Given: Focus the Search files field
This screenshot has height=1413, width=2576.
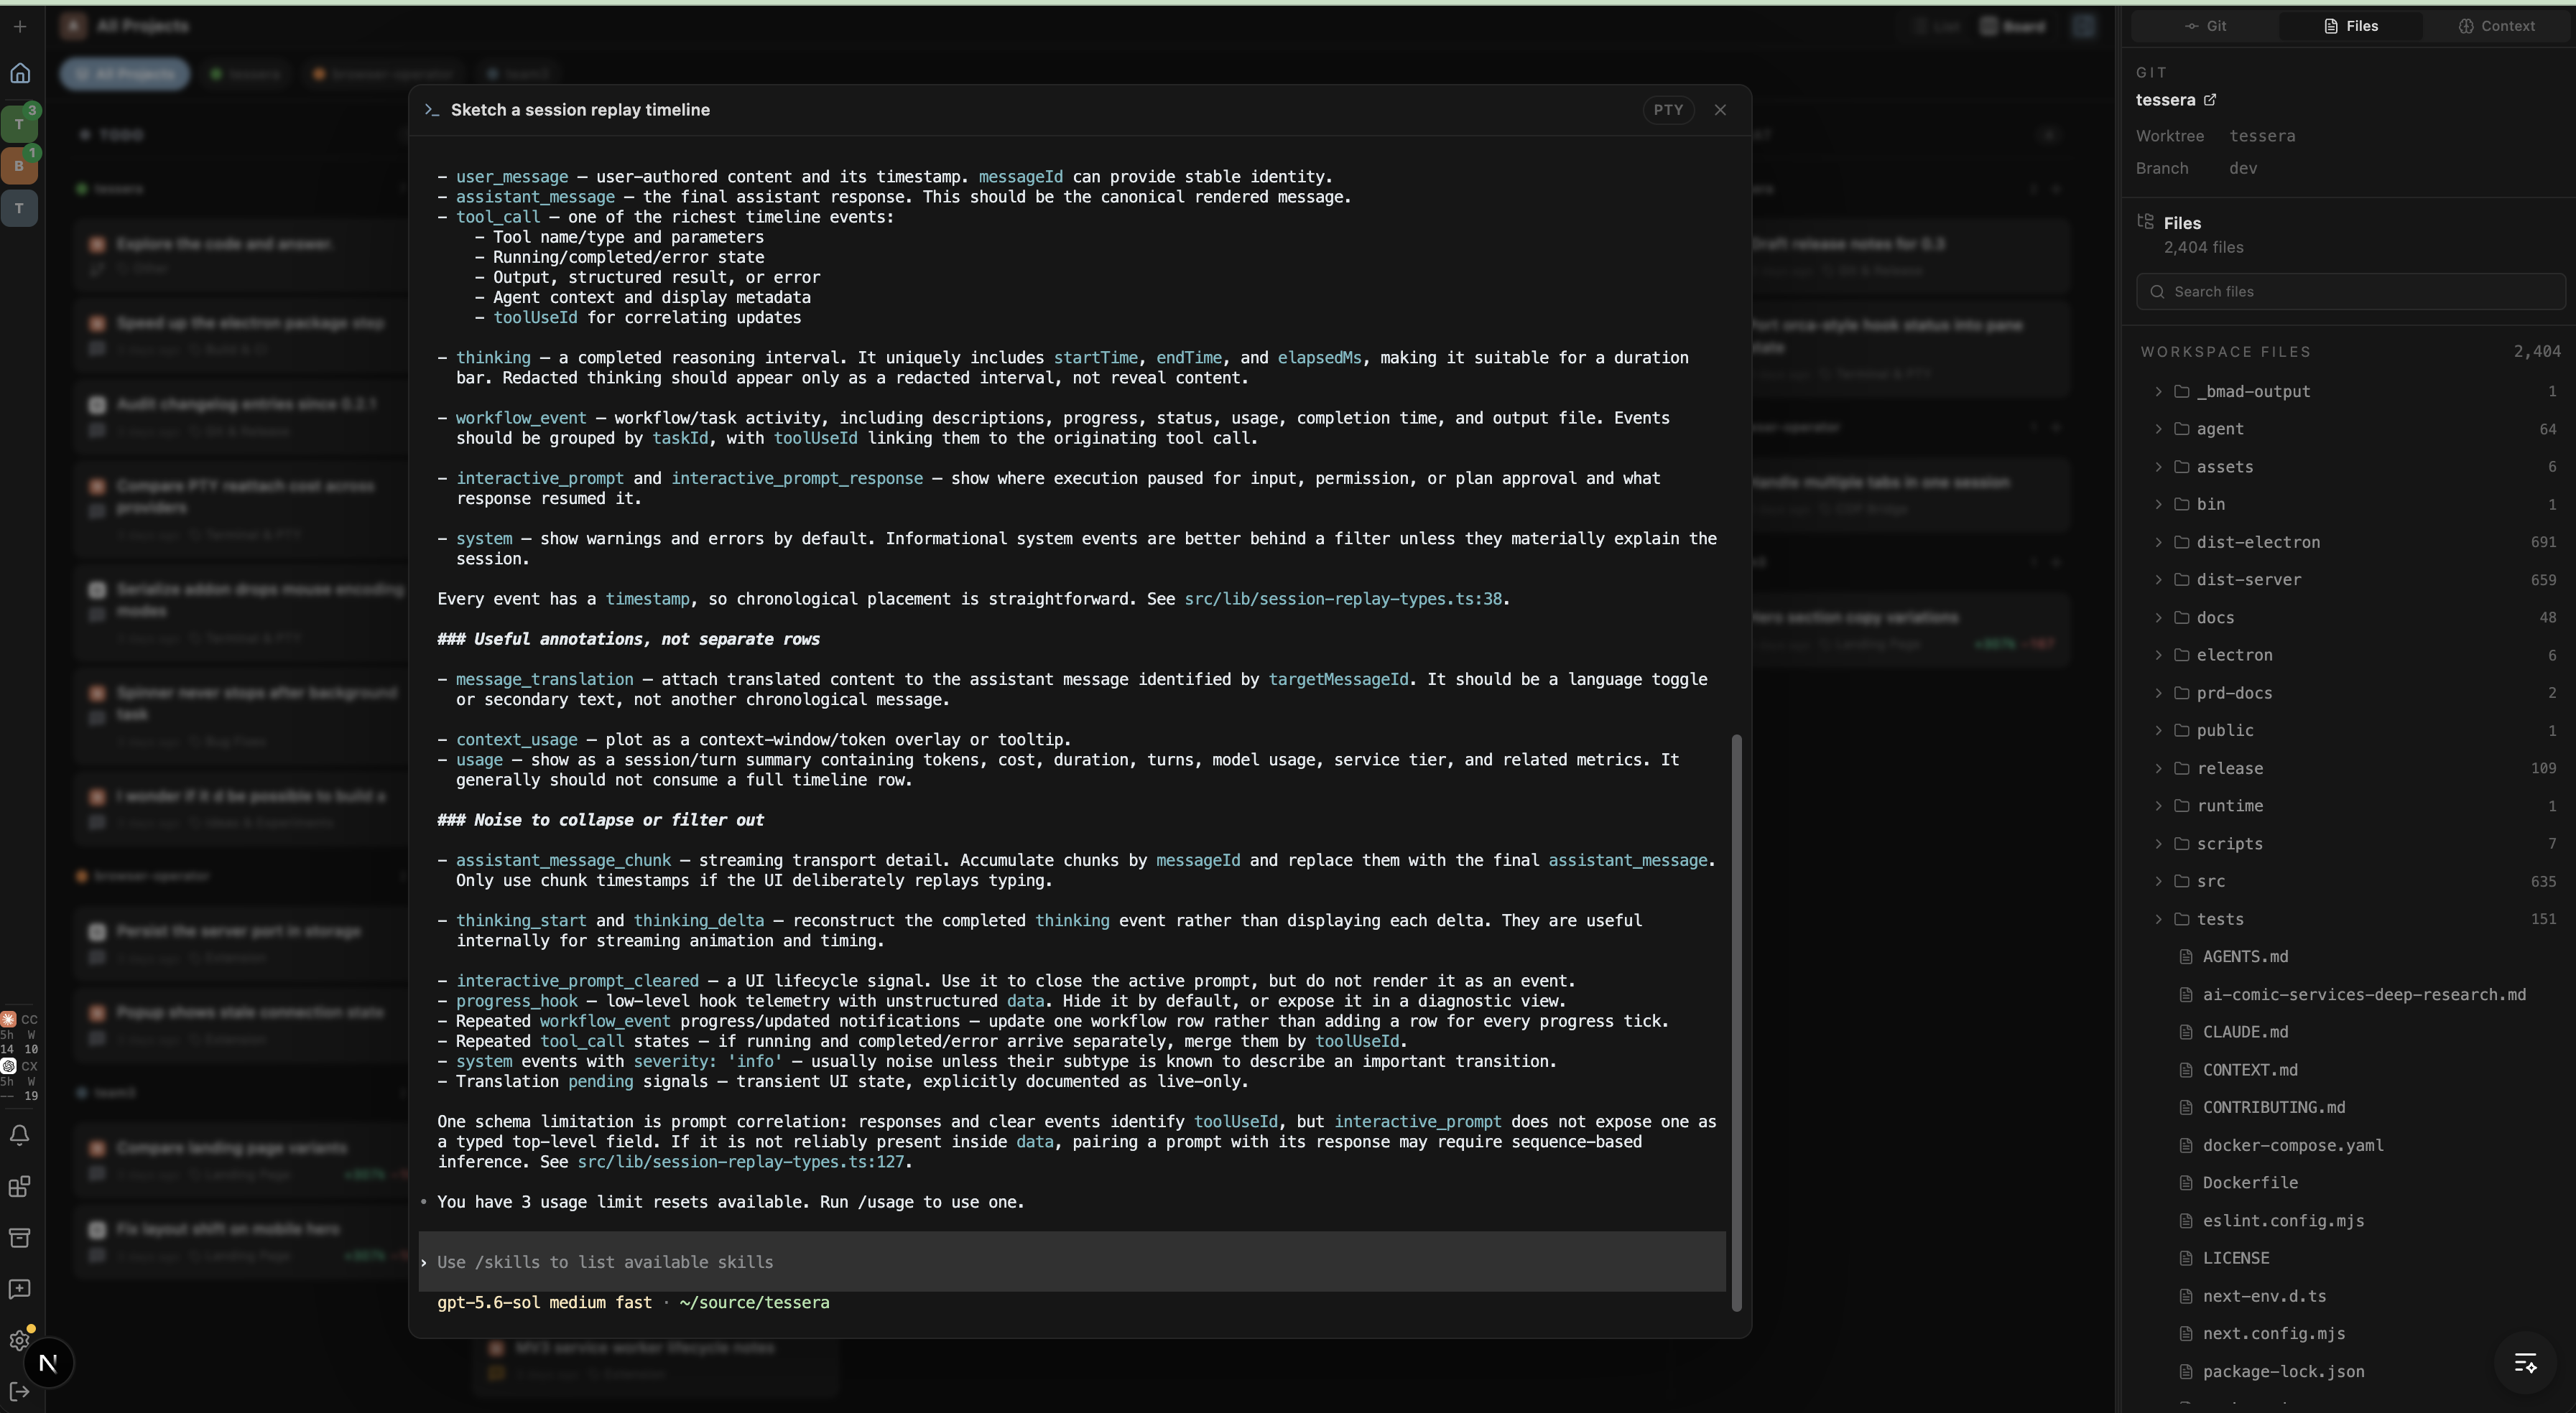Looking at the screenshot, I should click(2351, 292).
